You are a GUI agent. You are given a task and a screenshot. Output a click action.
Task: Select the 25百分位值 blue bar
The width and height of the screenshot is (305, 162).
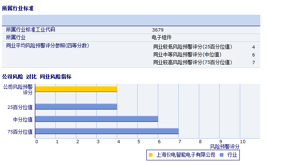click(x=76, y=107)
